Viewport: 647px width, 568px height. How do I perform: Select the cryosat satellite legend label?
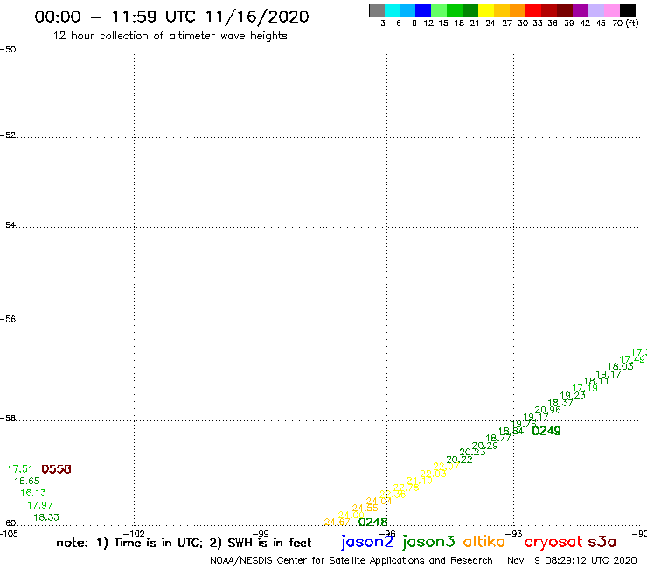[553, 542]
